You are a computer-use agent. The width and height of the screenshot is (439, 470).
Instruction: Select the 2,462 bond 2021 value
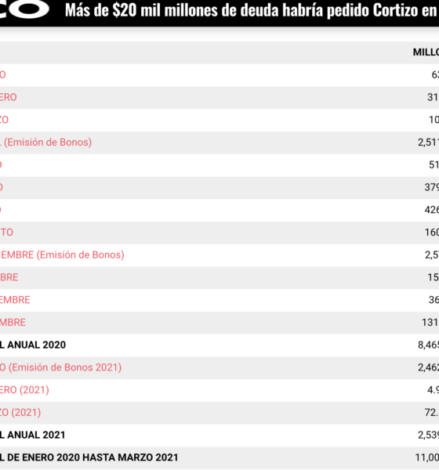428,367
